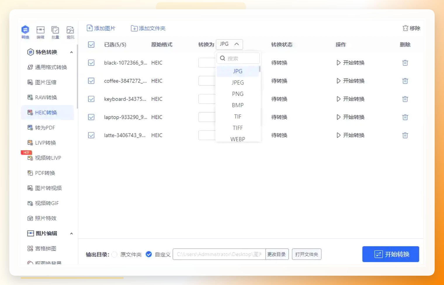Click the blue 开始转换 button
This screenshot has height=285, width=444.
coord(391,254)
